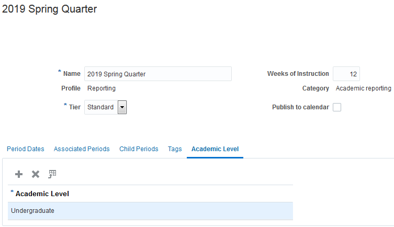Click the Academic Level tab
This screenshot has width=394, height=227.
(215, 149)
